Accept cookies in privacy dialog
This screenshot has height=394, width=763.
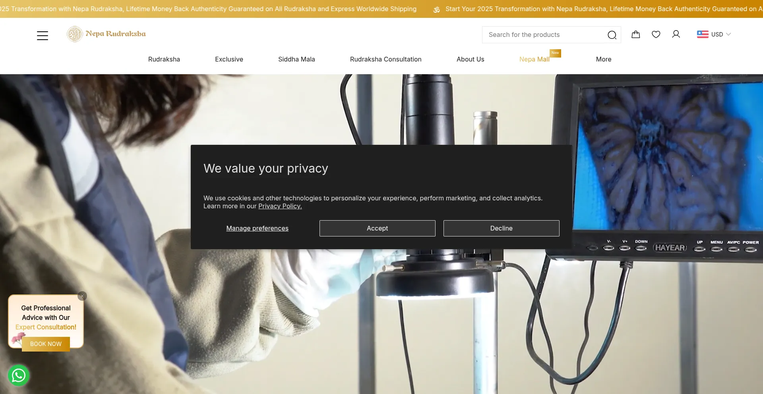pyautogui.click(x=377, y=228)
